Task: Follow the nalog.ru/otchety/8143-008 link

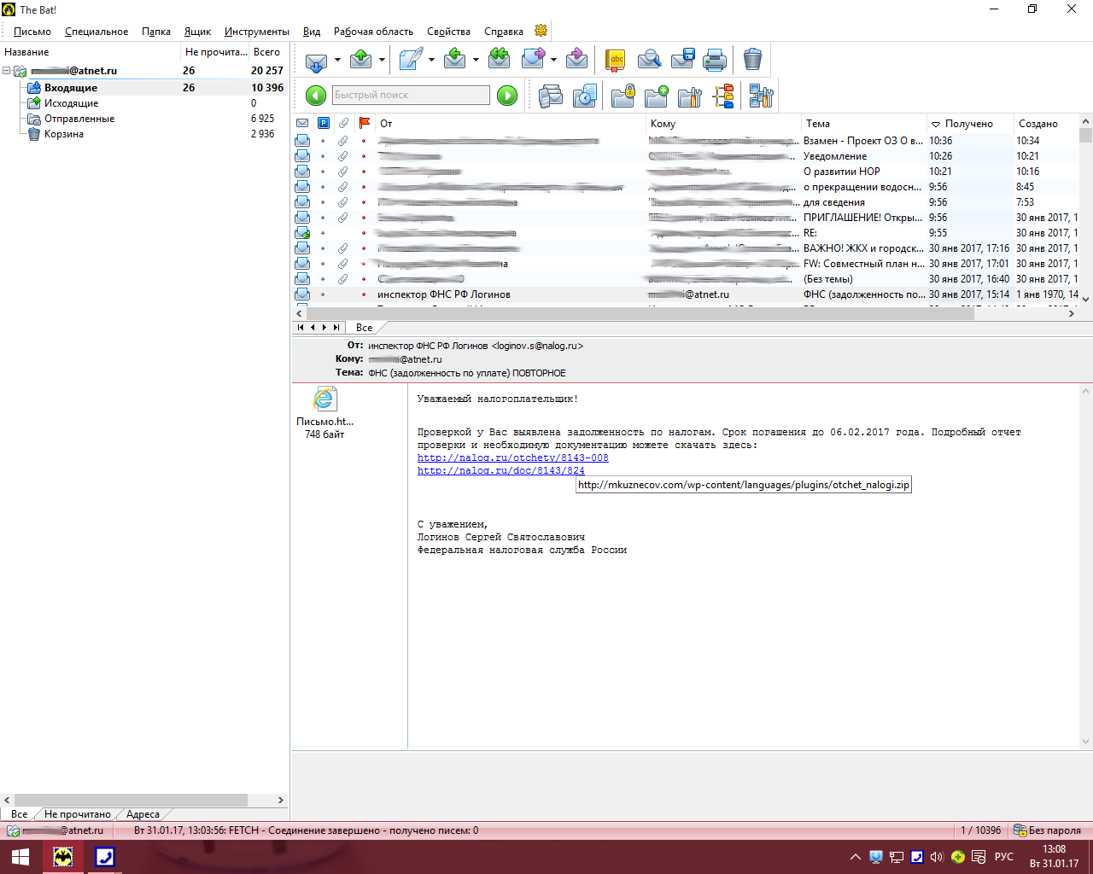Action: [513, 457]
